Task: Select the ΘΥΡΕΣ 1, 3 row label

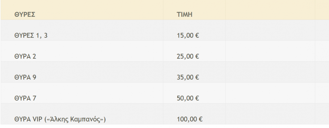Action: tap(31, 36)
